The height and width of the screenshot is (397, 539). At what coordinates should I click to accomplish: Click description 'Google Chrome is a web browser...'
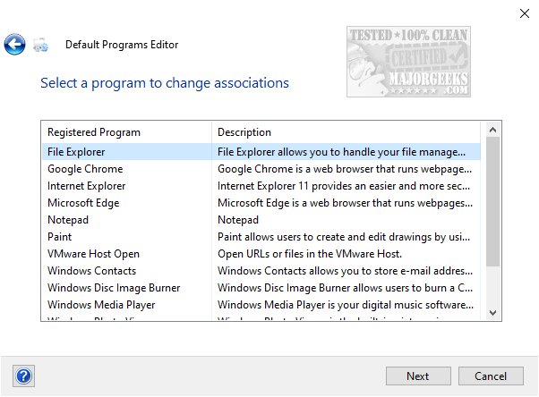coord(345,169)
